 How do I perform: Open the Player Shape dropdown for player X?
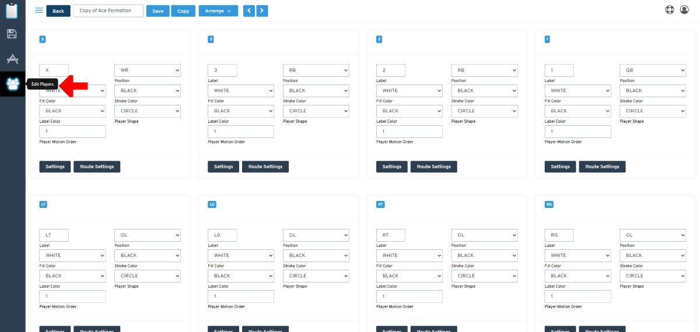[148, 111]
